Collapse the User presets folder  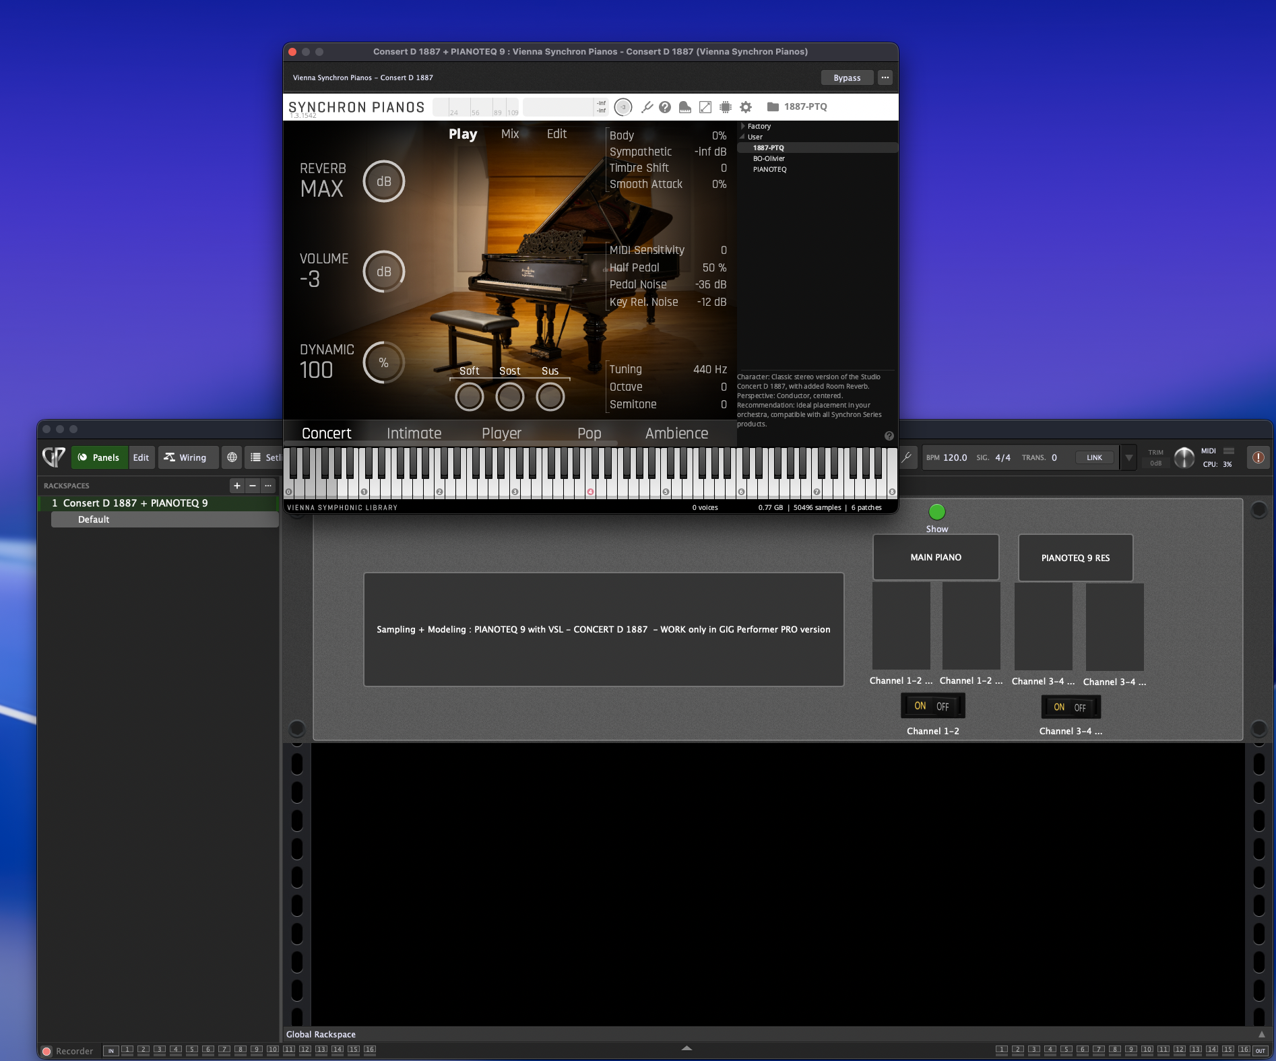pos(743,137)
